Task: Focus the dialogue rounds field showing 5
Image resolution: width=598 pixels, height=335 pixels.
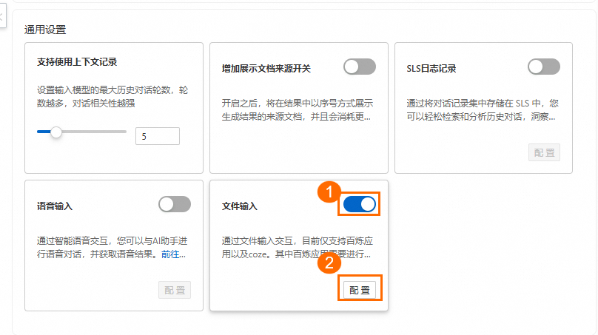Action: tap(158, 136)
